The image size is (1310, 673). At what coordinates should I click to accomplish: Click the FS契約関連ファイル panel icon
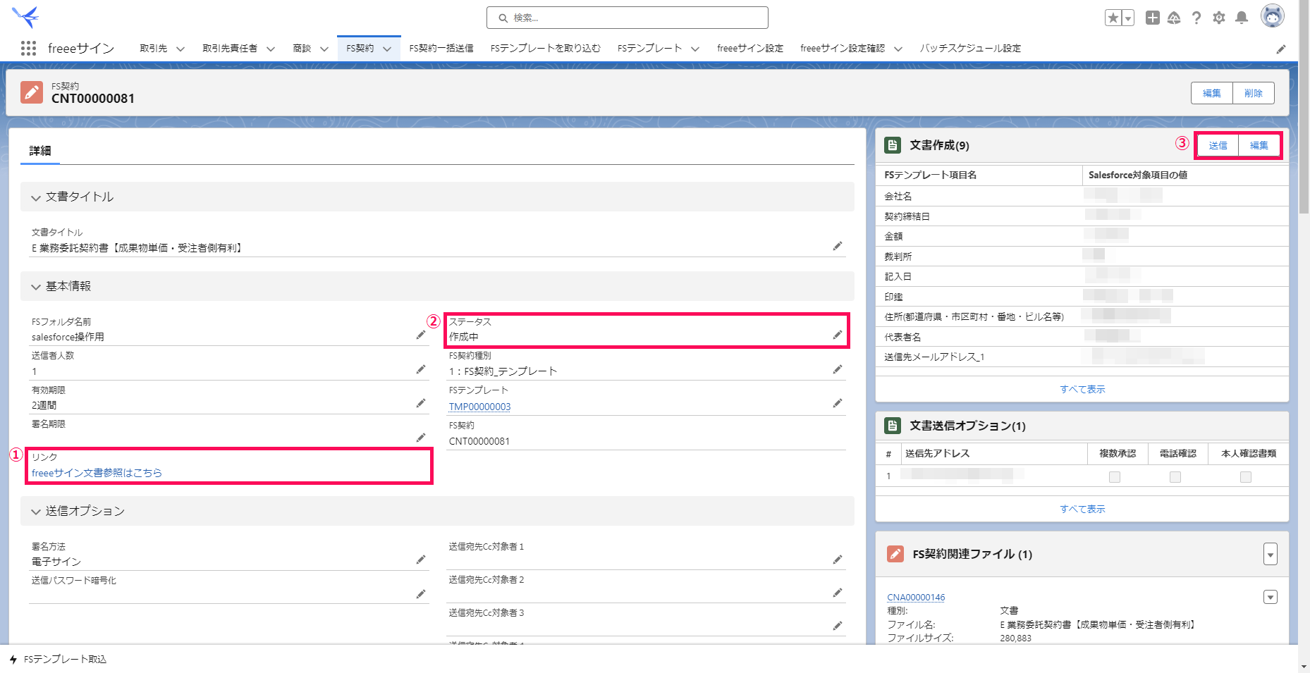[x=895, y=554]
